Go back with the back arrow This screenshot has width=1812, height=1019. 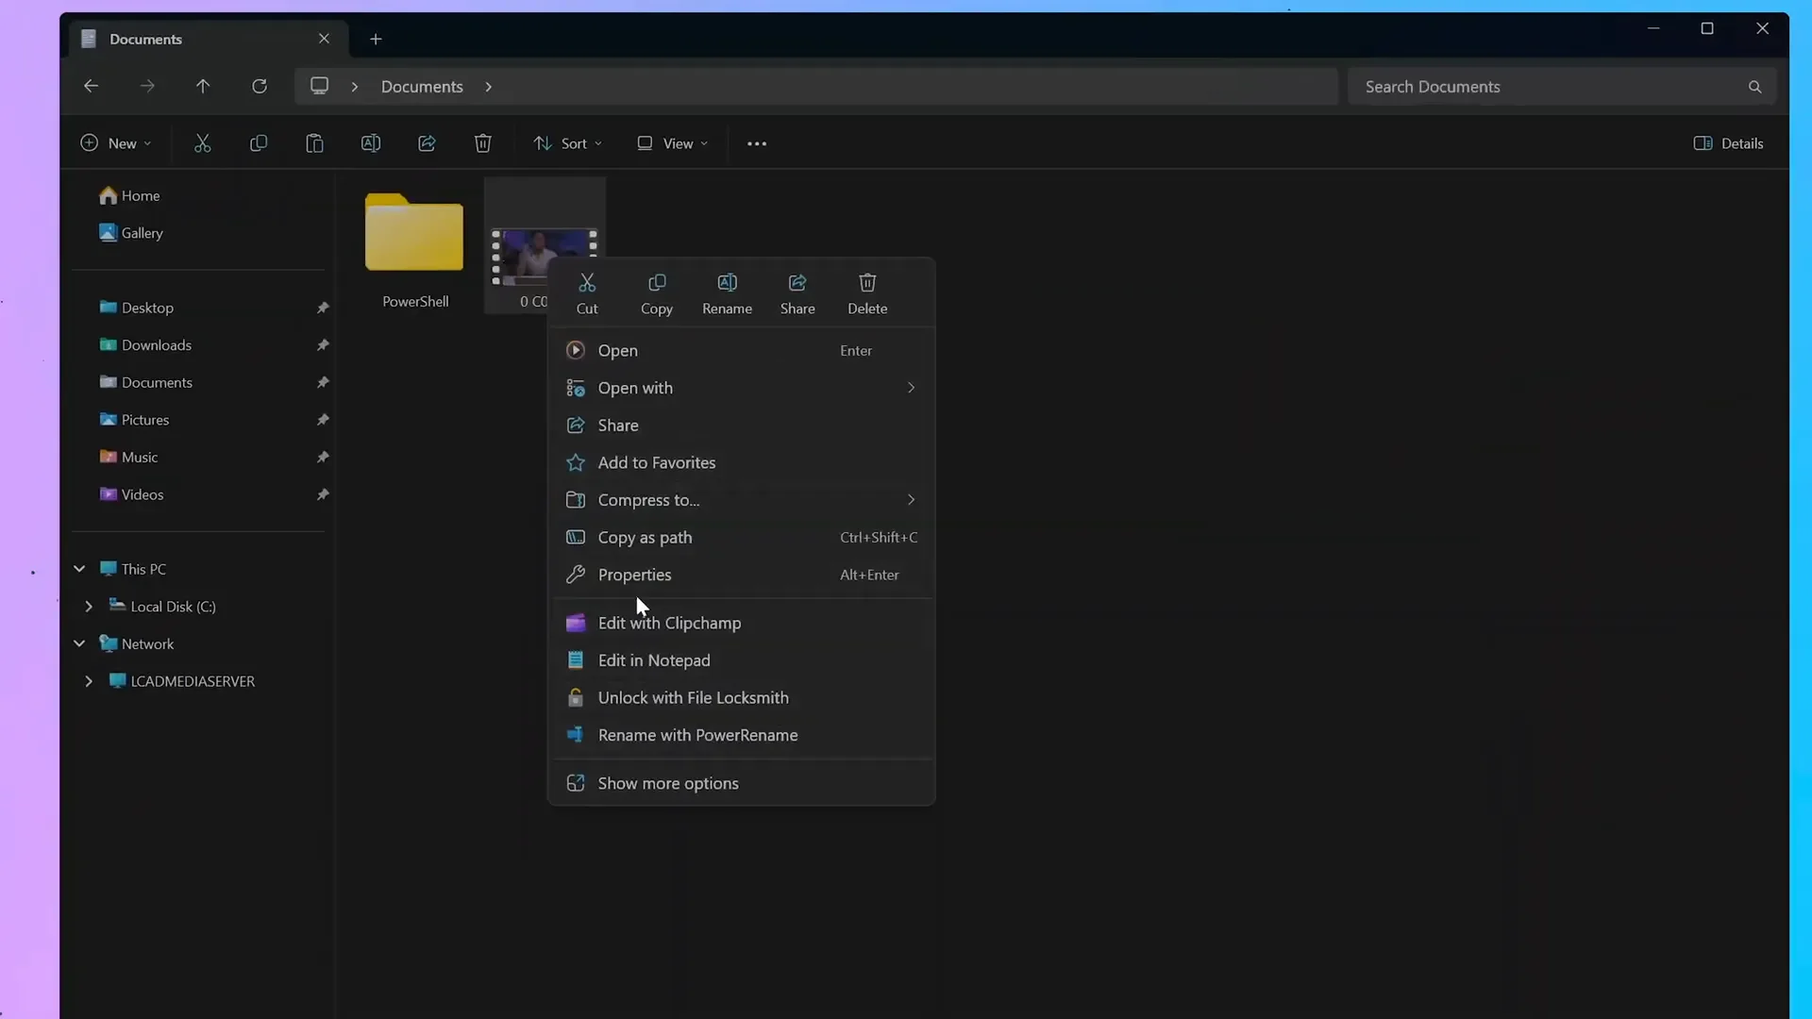[x=91, y=86]
